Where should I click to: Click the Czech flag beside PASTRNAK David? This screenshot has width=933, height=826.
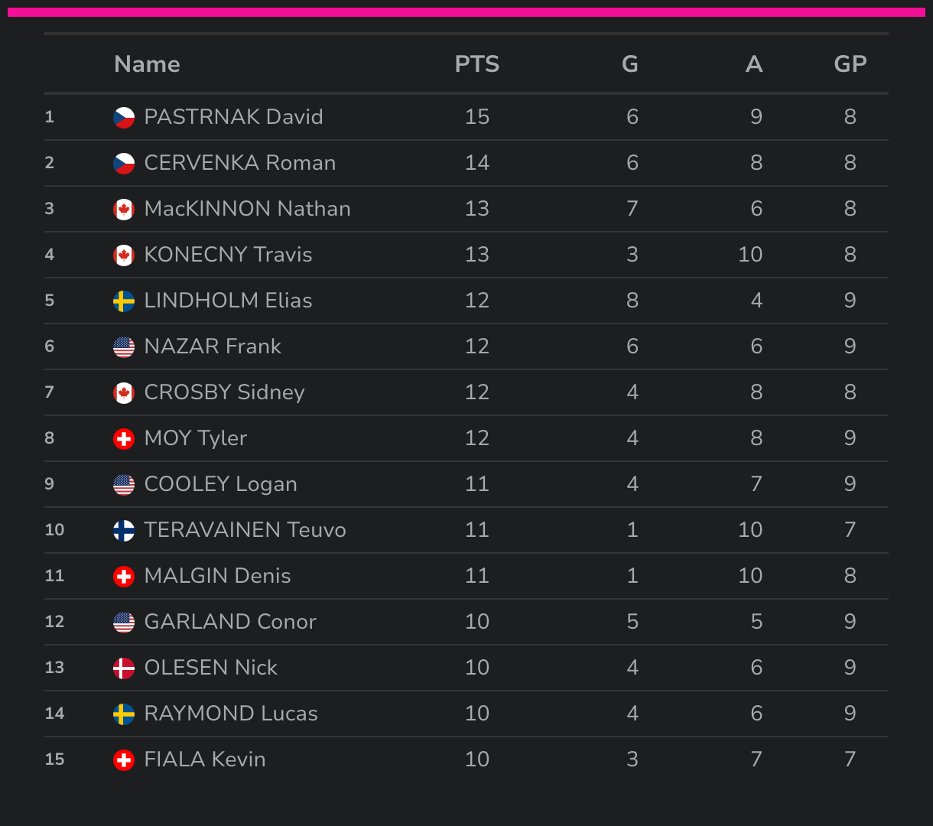tap(124, 117)
